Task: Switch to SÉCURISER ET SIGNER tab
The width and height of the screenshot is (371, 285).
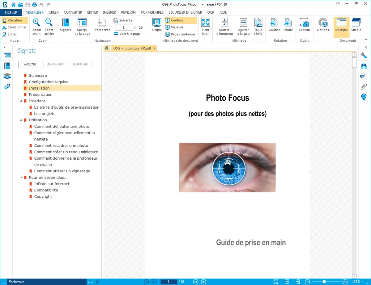Action: coord(185,12)
